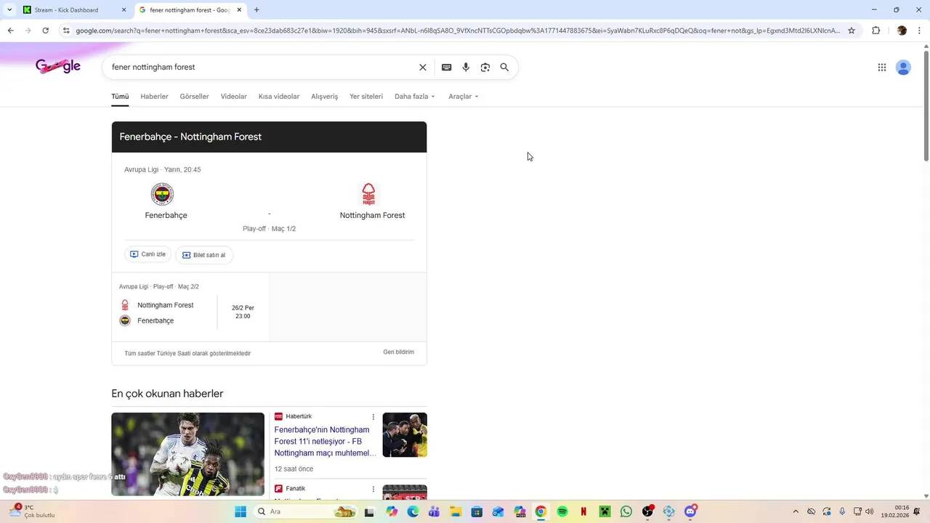Start voice search with the microphone icon
Image resolution: width=930 pixels, height=523 pixels.
tap(466, 68)
